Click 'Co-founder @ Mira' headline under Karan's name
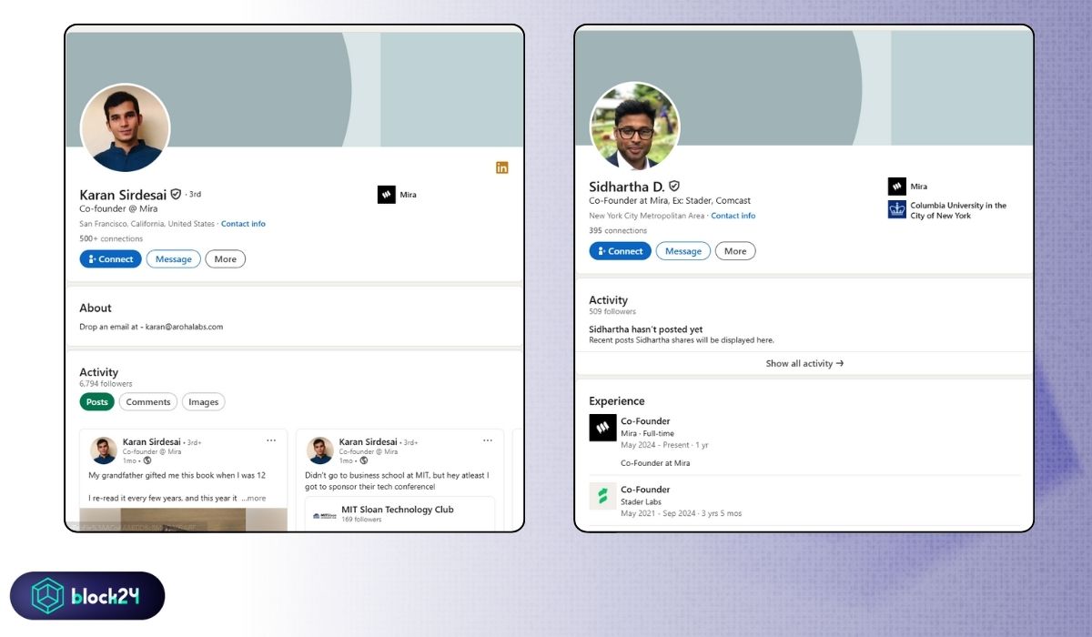The height and width of the screenshot is (637, 1092). click(118, 208)
